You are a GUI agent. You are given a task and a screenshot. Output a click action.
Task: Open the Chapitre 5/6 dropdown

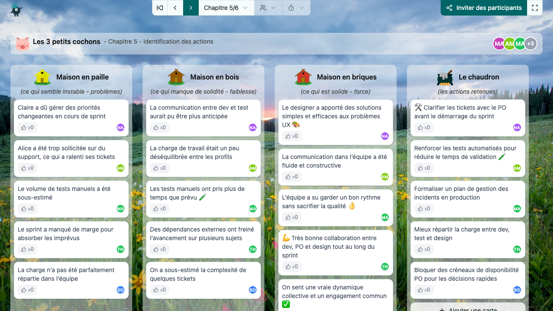pos(226,8)
